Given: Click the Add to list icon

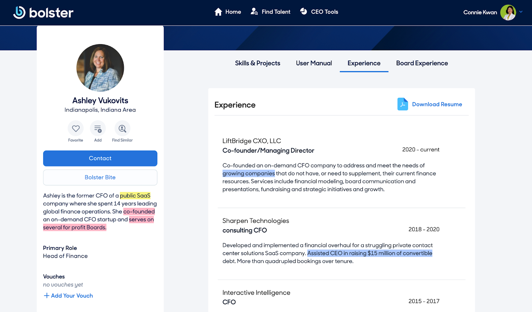Looking at the screenshot, I should (98, 128).
